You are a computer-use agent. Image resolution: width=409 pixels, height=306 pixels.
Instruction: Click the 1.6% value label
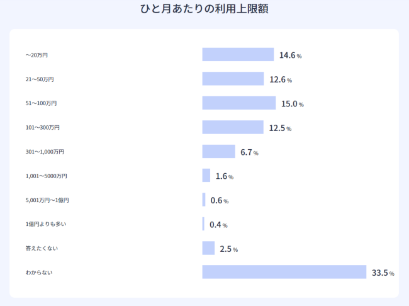(224, 176)
